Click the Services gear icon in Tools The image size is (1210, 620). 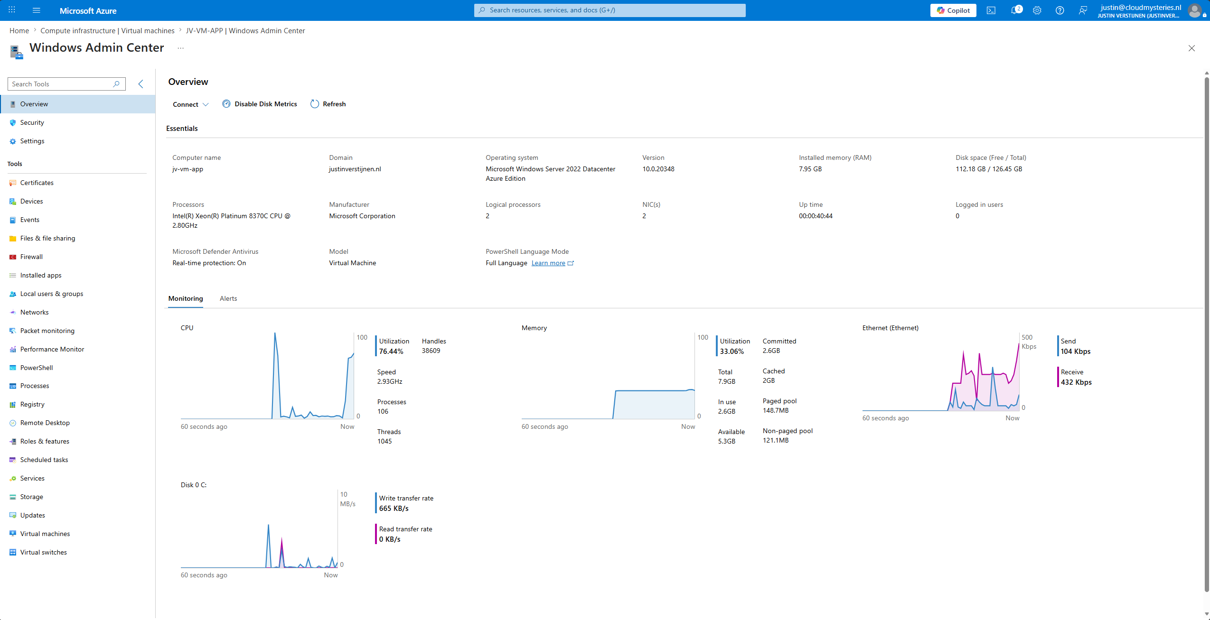13,479
